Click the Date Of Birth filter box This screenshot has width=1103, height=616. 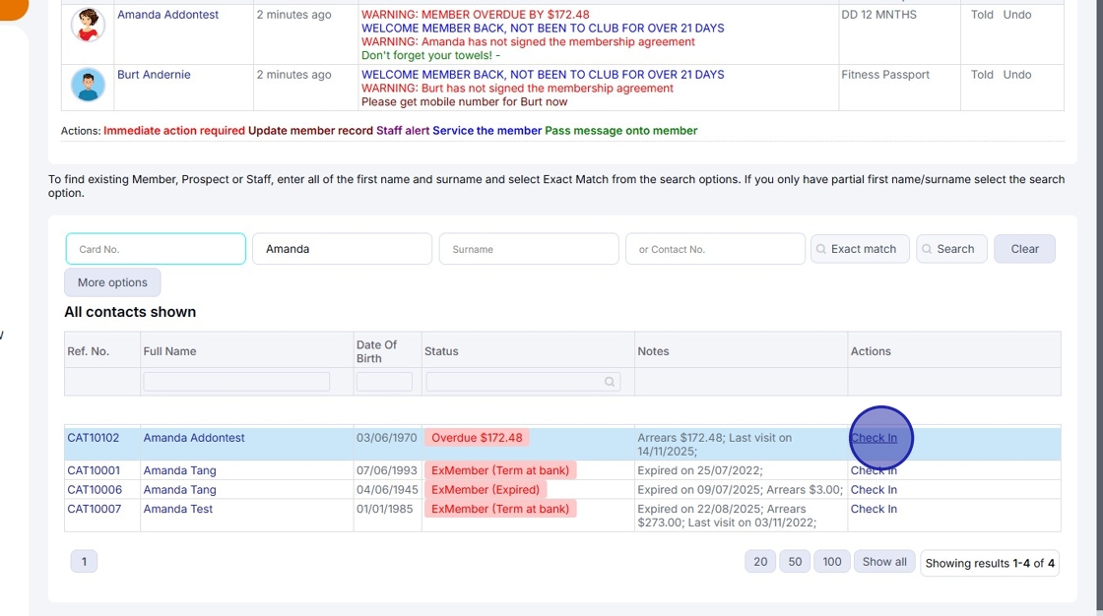point(384,382)
